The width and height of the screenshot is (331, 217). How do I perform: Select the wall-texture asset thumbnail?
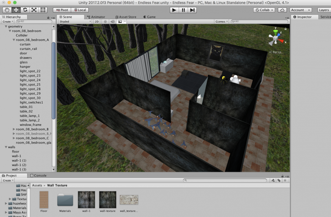coord(108,199)
